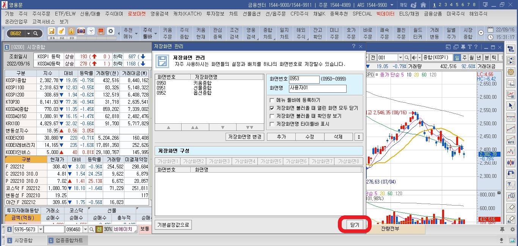
Task: Uncheck '저장화면 불러올 때 열린 화면 모두 닫기'
Action: (x=272, y=108)
